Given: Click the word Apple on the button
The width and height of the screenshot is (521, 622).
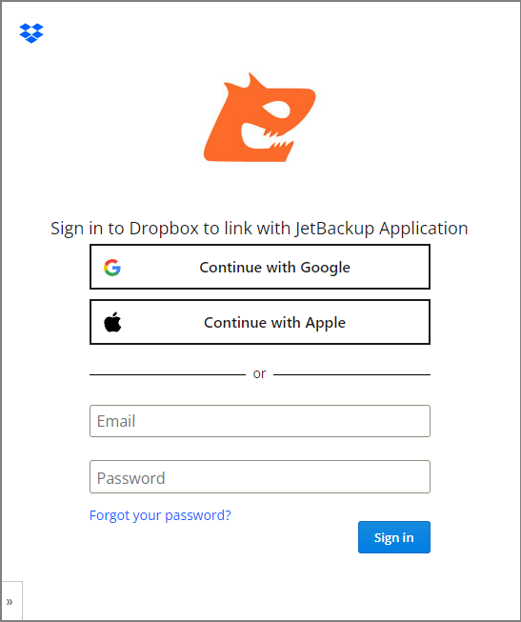Looking at the screenshot, I should pos(326,323).
